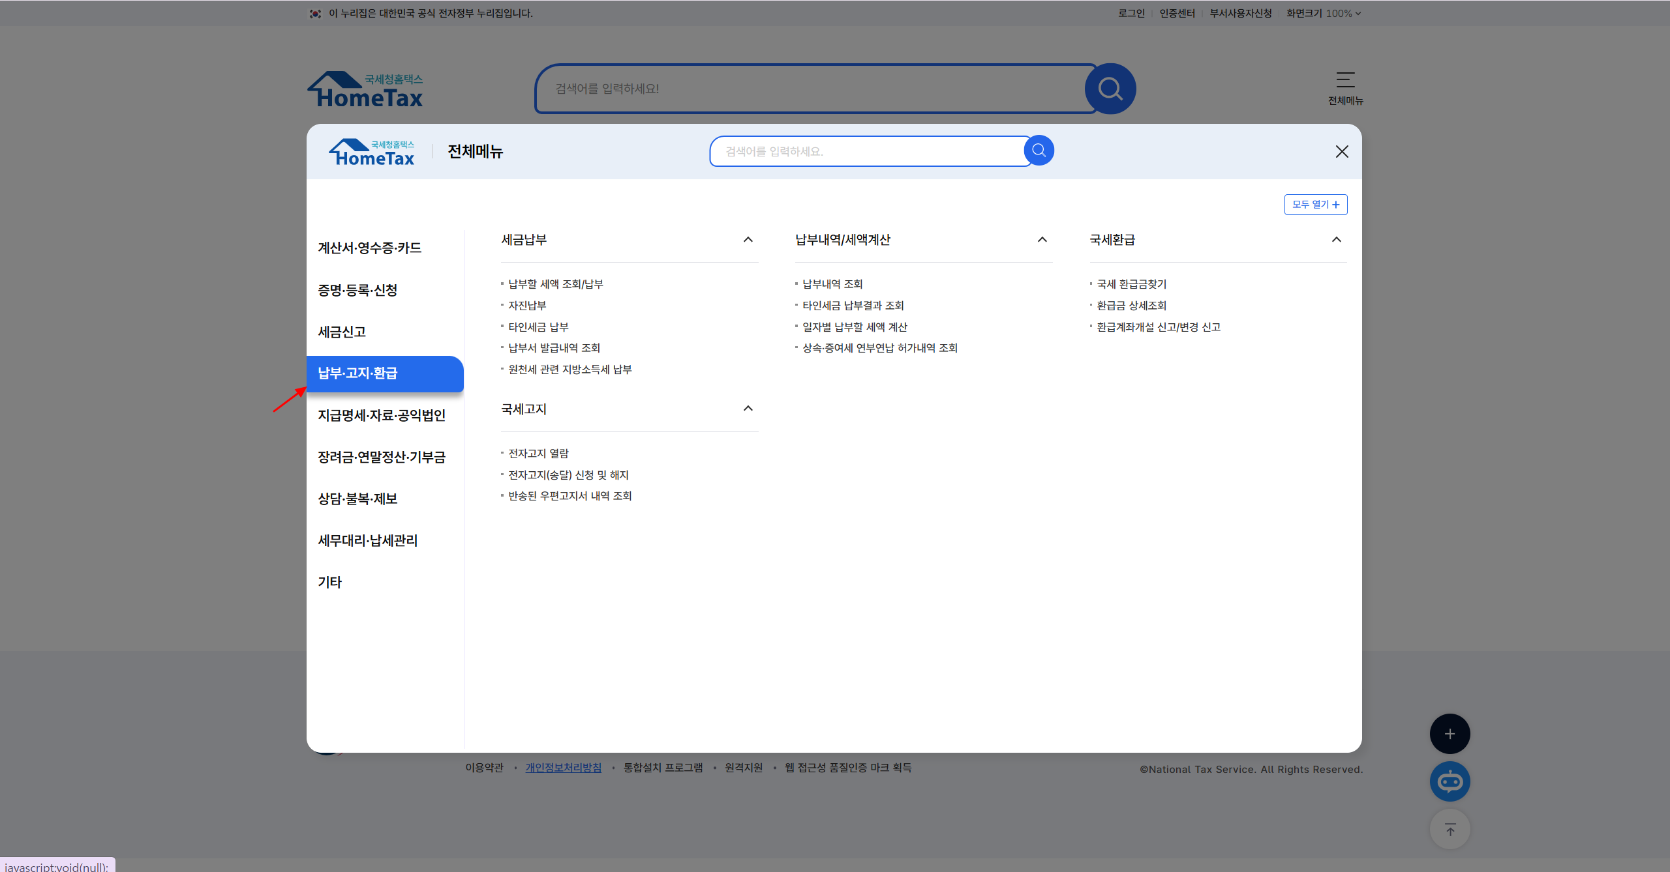
Task: Collapse the 국세고지 section
Action: click(748, 409)
